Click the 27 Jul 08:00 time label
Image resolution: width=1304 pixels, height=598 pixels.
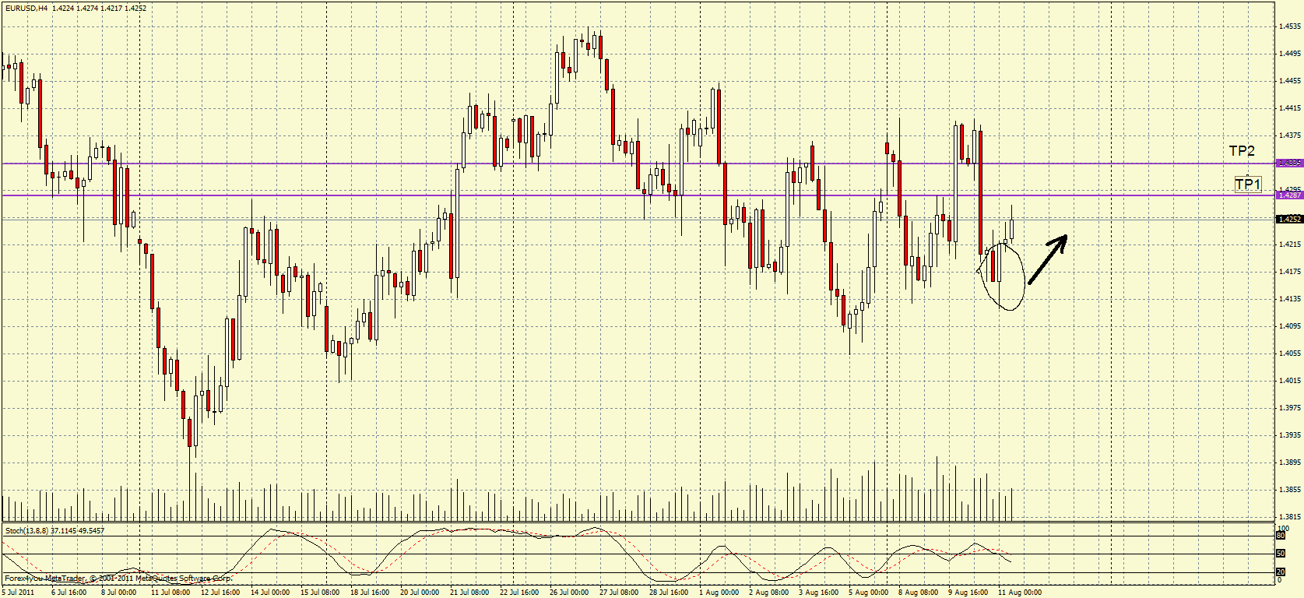coord(619,593)
